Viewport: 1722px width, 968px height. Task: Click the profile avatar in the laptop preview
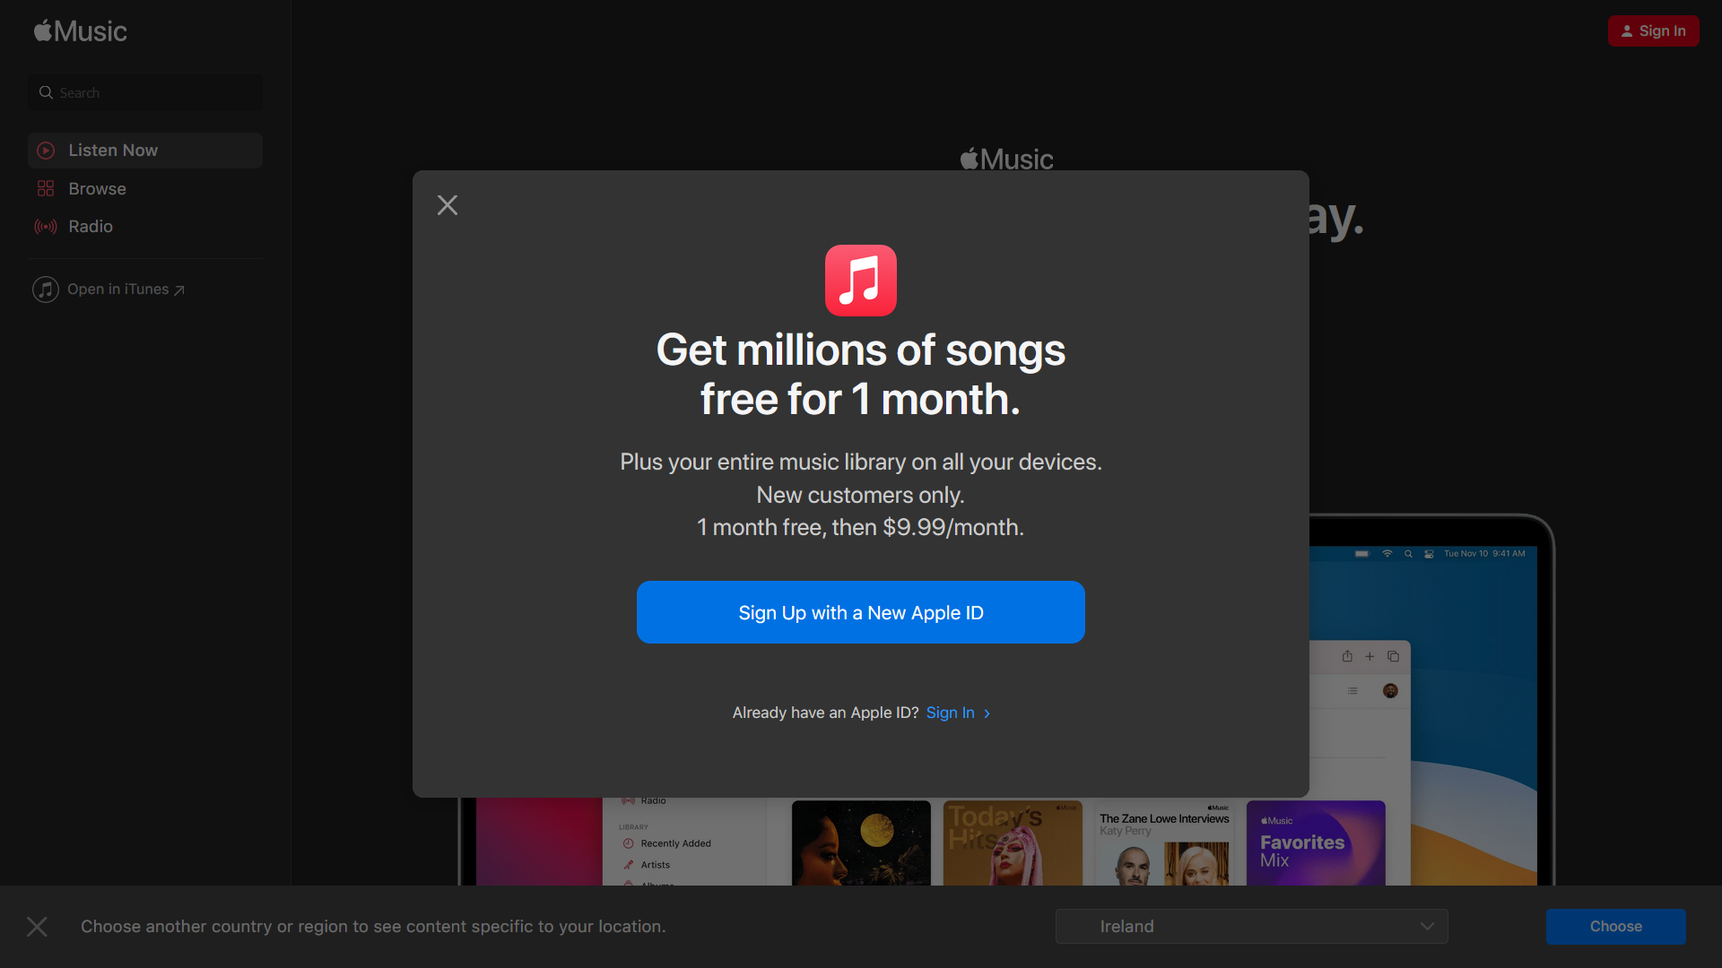pyautogui.click(x=1390, y=691)
